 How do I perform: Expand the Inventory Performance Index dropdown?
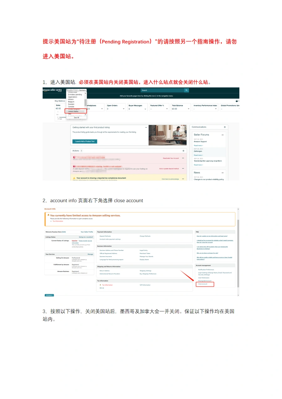(216, 109)
